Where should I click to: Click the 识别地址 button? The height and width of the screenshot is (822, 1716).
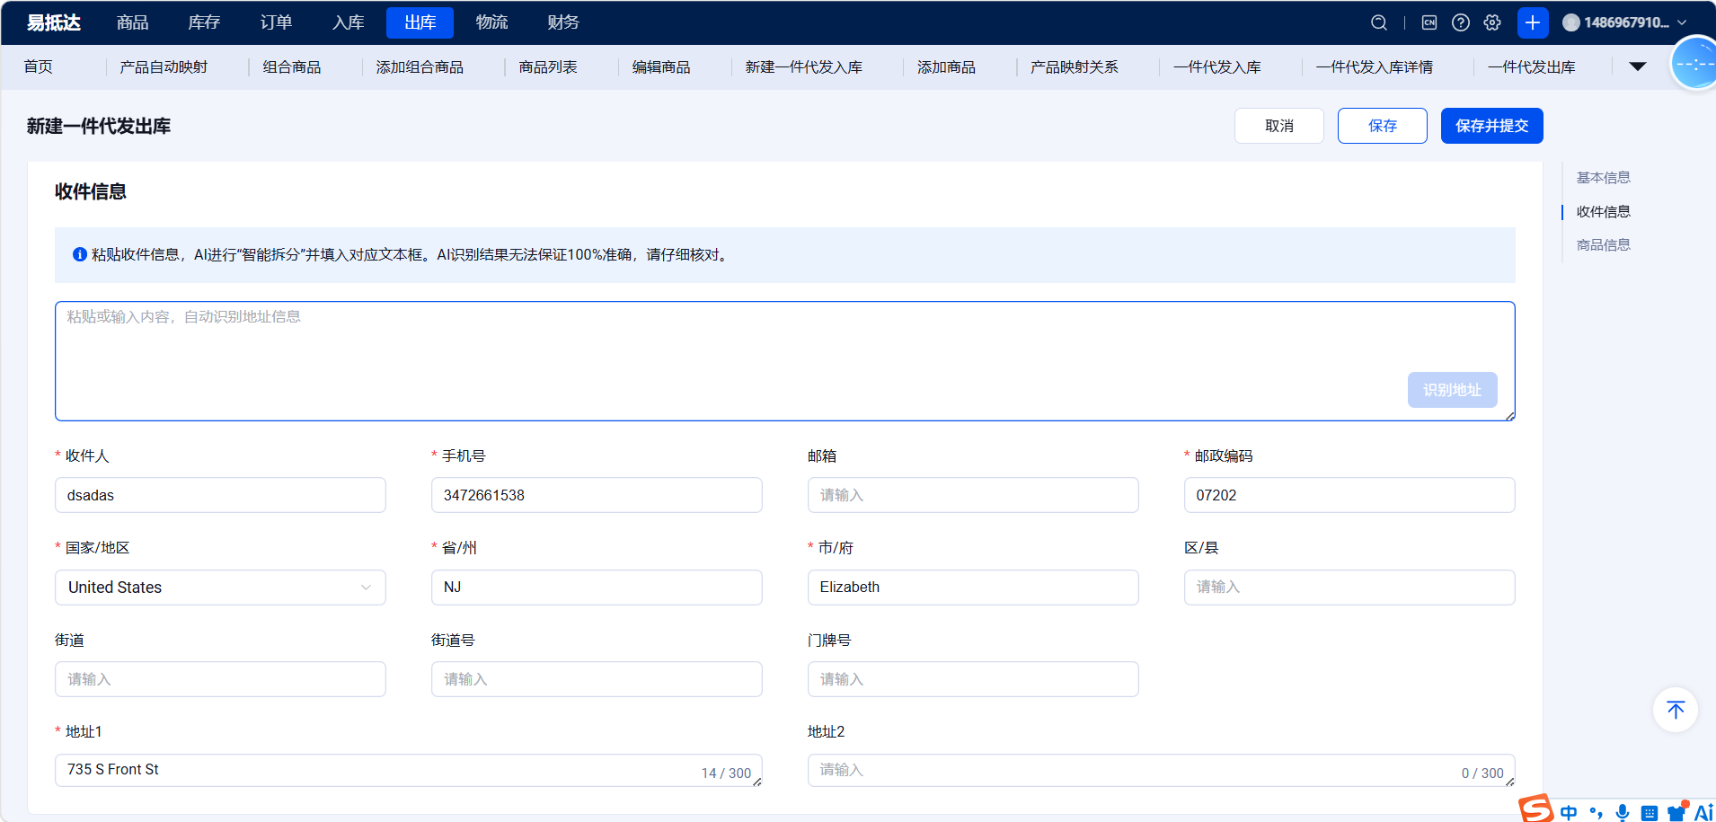pyautogui.click(x=1453, y=390)
